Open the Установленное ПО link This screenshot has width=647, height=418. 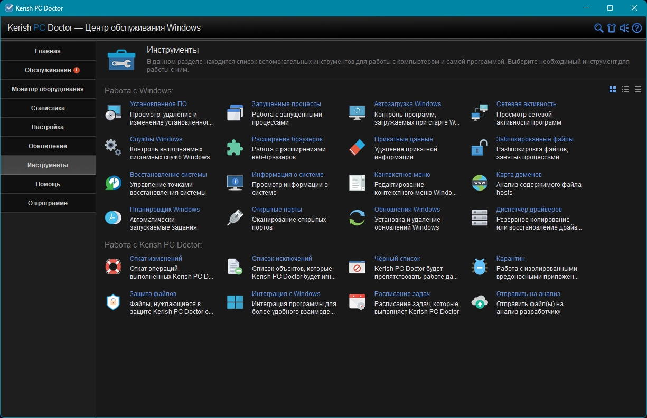158,104
